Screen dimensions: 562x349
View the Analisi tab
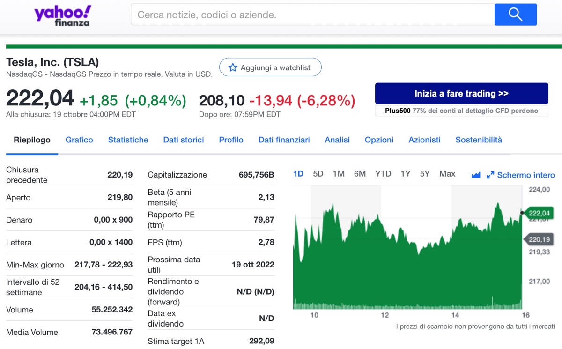(337, 140)
